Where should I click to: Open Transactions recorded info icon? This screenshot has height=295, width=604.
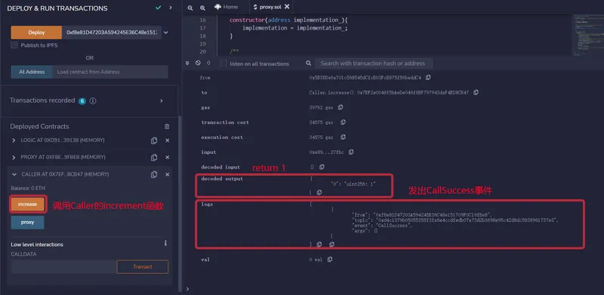[93, 101]
